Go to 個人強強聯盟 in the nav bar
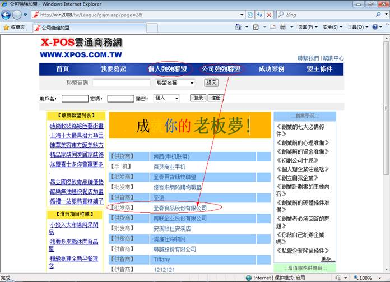The width and height of the screenshot is (390, 282). point(169,69)
